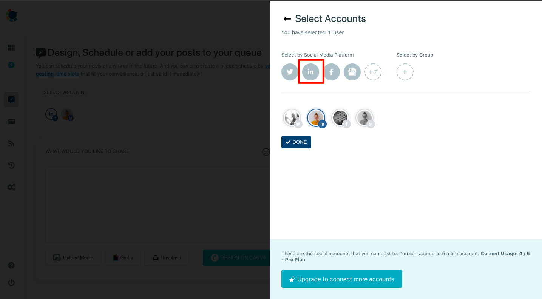Filter accounts by the Twitter platform icon
Image resolution: width=542 pixels, height=299 pixels.
[x=290, y=72]
